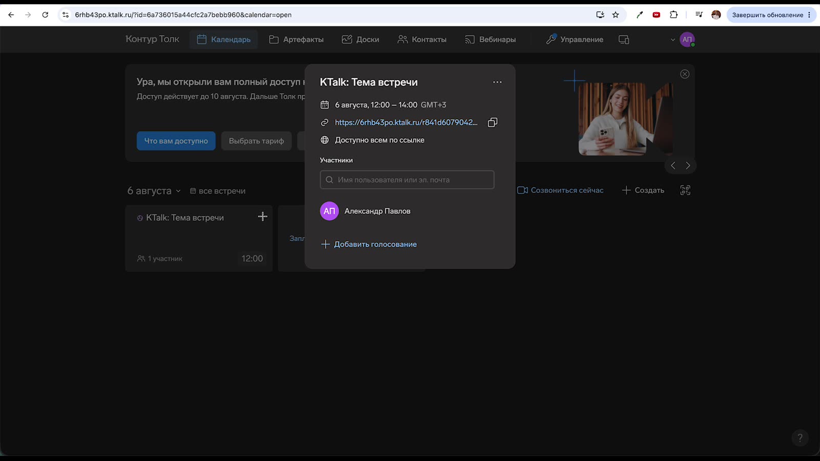This screenshot has width=820, height=461.
Task: Select the ktalk.ru URL in the address bar
Action: 183,15
